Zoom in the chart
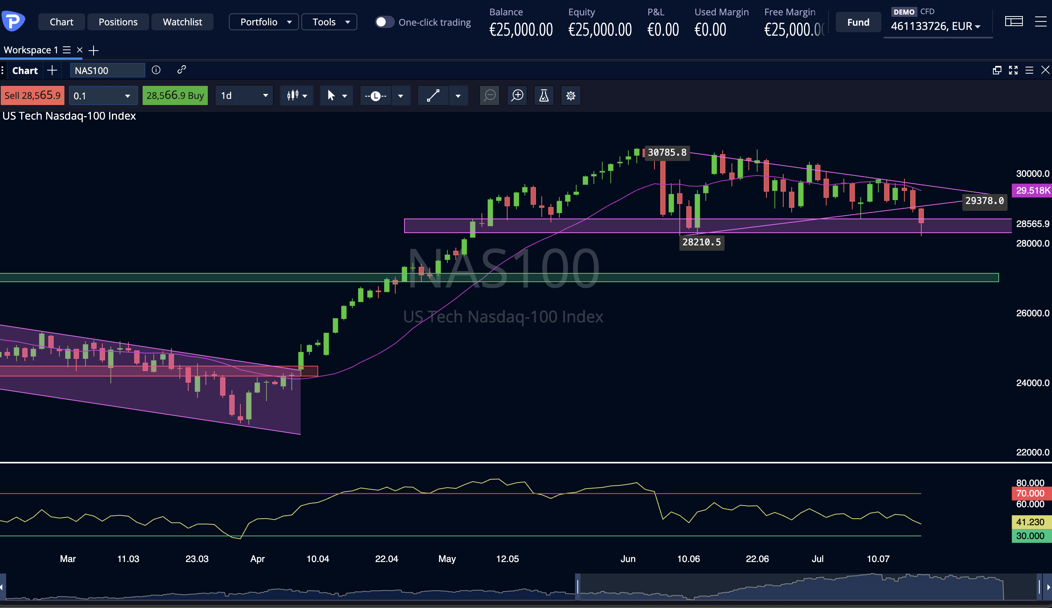Screen dimensions: 1052x608 point(517,95)
